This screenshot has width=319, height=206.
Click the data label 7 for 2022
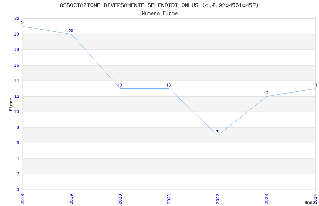217,132
